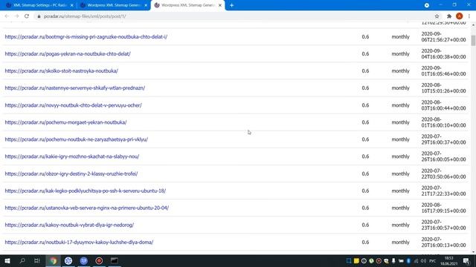Switch to XML Sitemap Settings tab
476x267 pixels.
[39, 5]
